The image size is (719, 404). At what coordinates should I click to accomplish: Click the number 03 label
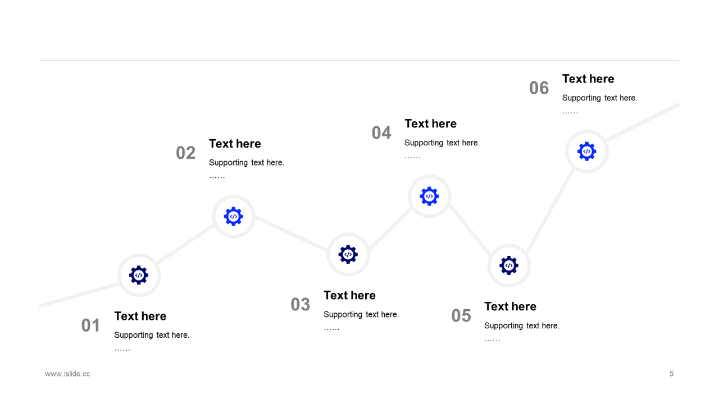(301, 305)
